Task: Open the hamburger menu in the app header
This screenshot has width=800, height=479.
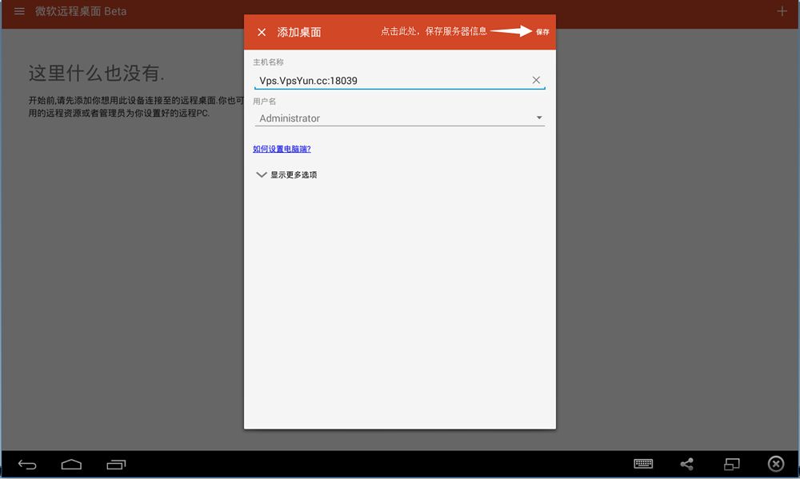Action: coord(19,11)
